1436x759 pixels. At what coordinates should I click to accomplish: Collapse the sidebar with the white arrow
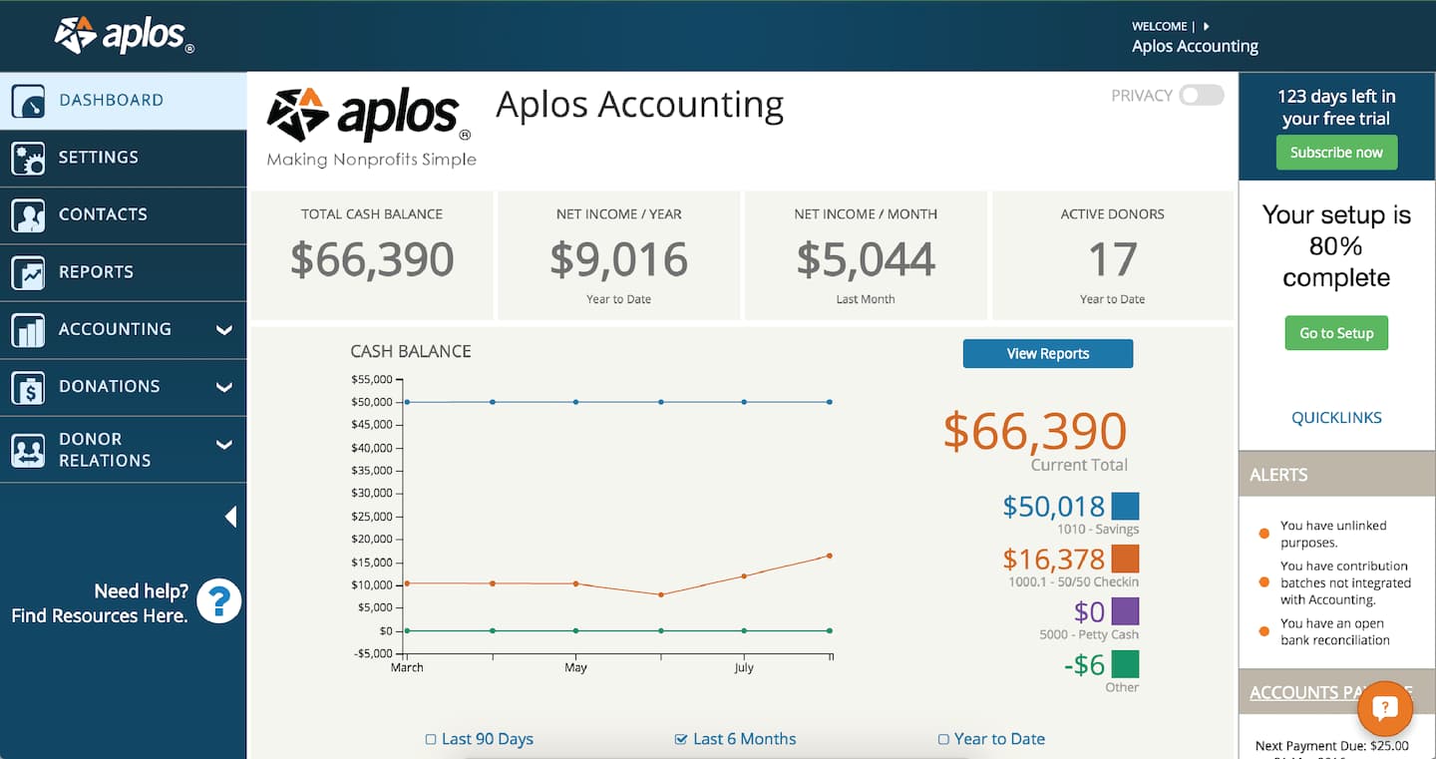[x=230, y=517]
